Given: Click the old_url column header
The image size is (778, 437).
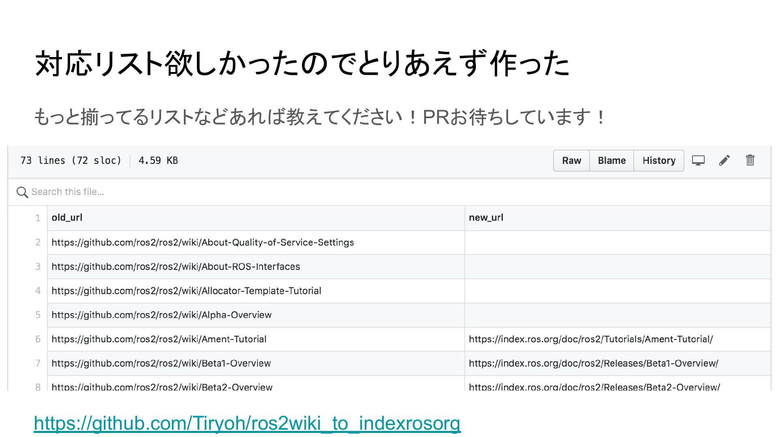Looking at the screenshot, I should tap(67, 218).
